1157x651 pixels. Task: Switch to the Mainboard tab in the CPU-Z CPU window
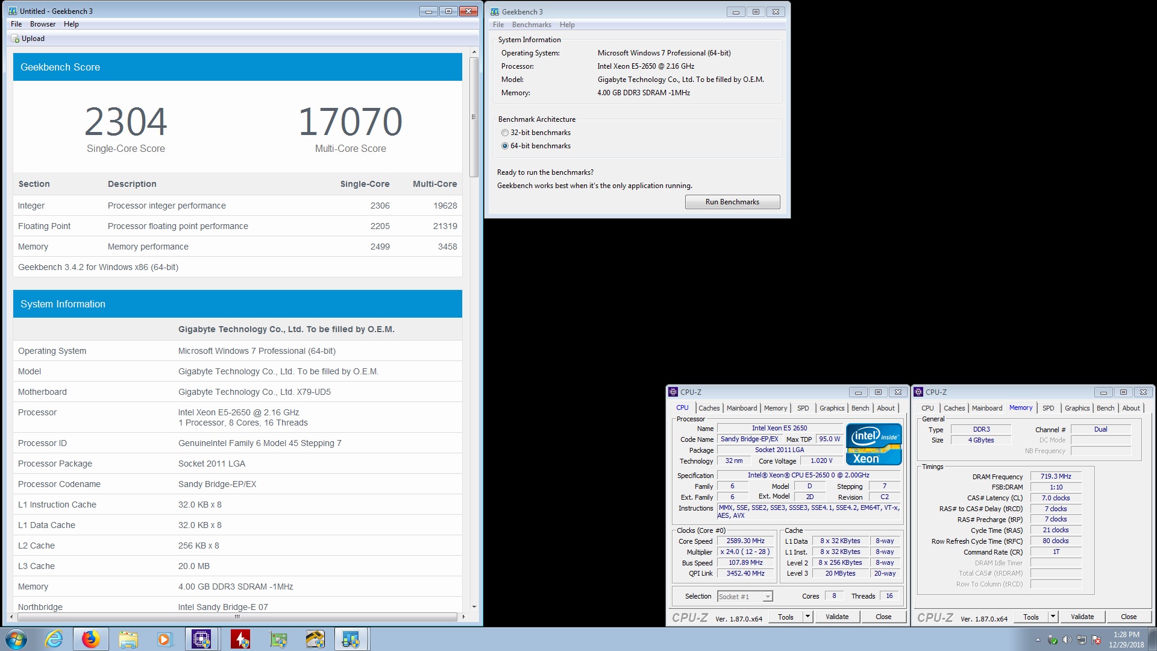(742, 408)
